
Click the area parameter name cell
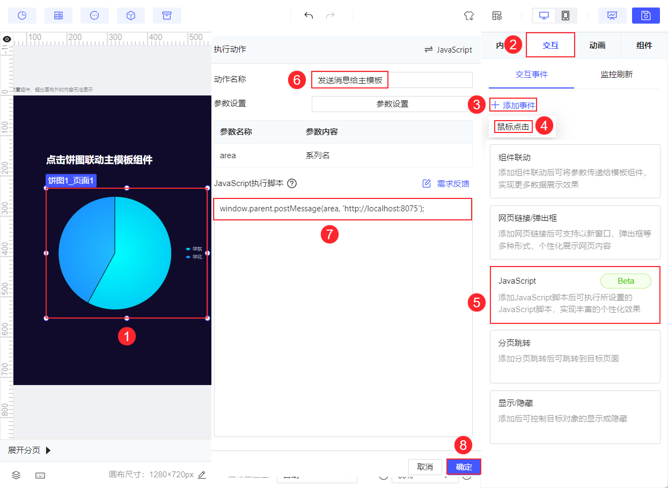[x=228, y=156]
